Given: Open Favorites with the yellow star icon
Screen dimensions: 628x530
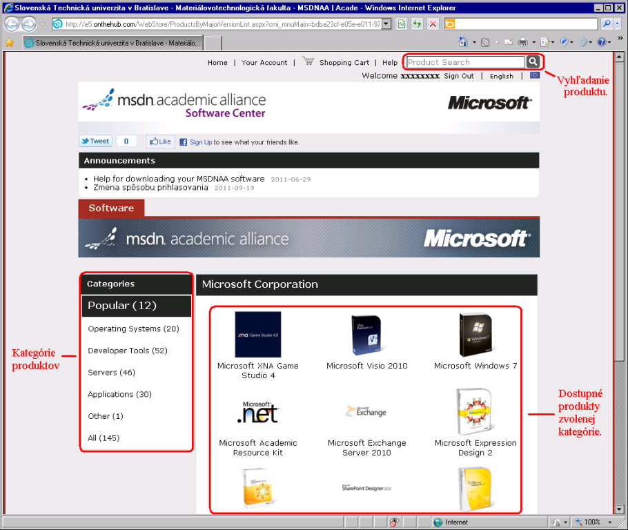Looking at the screenshot, I should pos(10,43).
